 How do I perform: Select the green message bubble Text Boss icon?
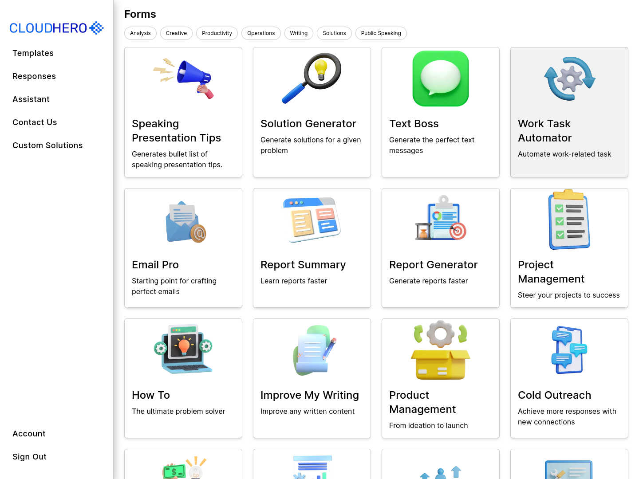point(441,79)
